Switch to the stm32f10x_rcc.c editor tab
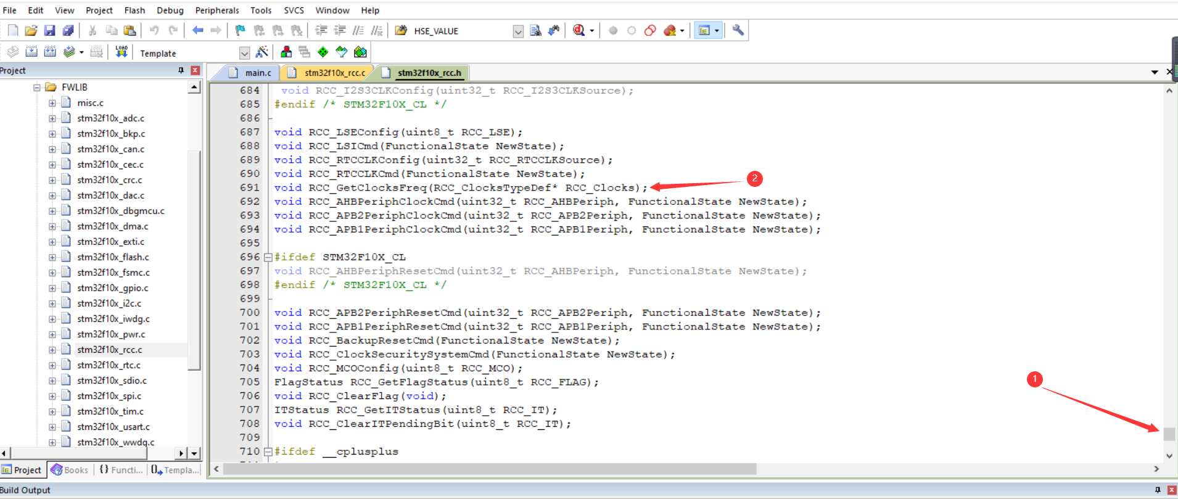Image resolution: width=1178 pixels, height=499 pixels. (328, 73)
